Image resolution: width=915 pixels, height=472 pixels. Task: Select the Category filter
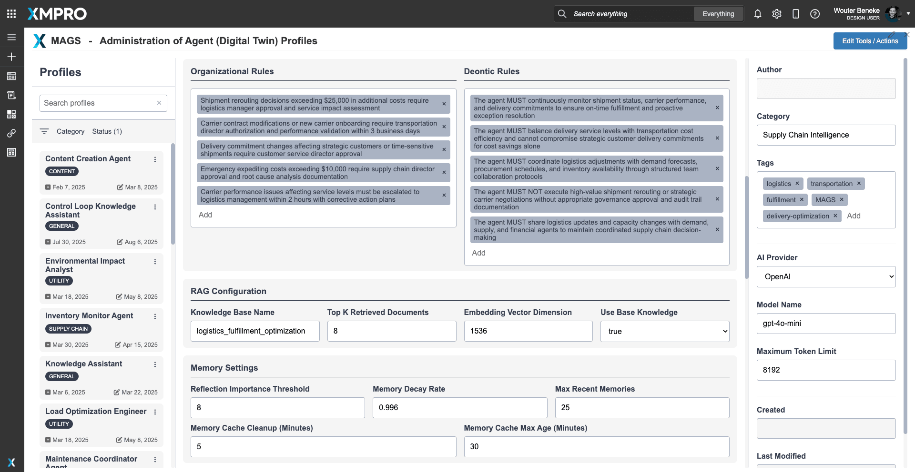point(70,131)
